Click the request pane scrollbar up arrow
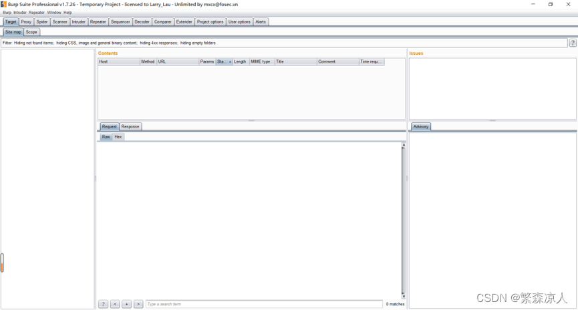The height and width of the screenshot is (310, 578). [404, 145]
